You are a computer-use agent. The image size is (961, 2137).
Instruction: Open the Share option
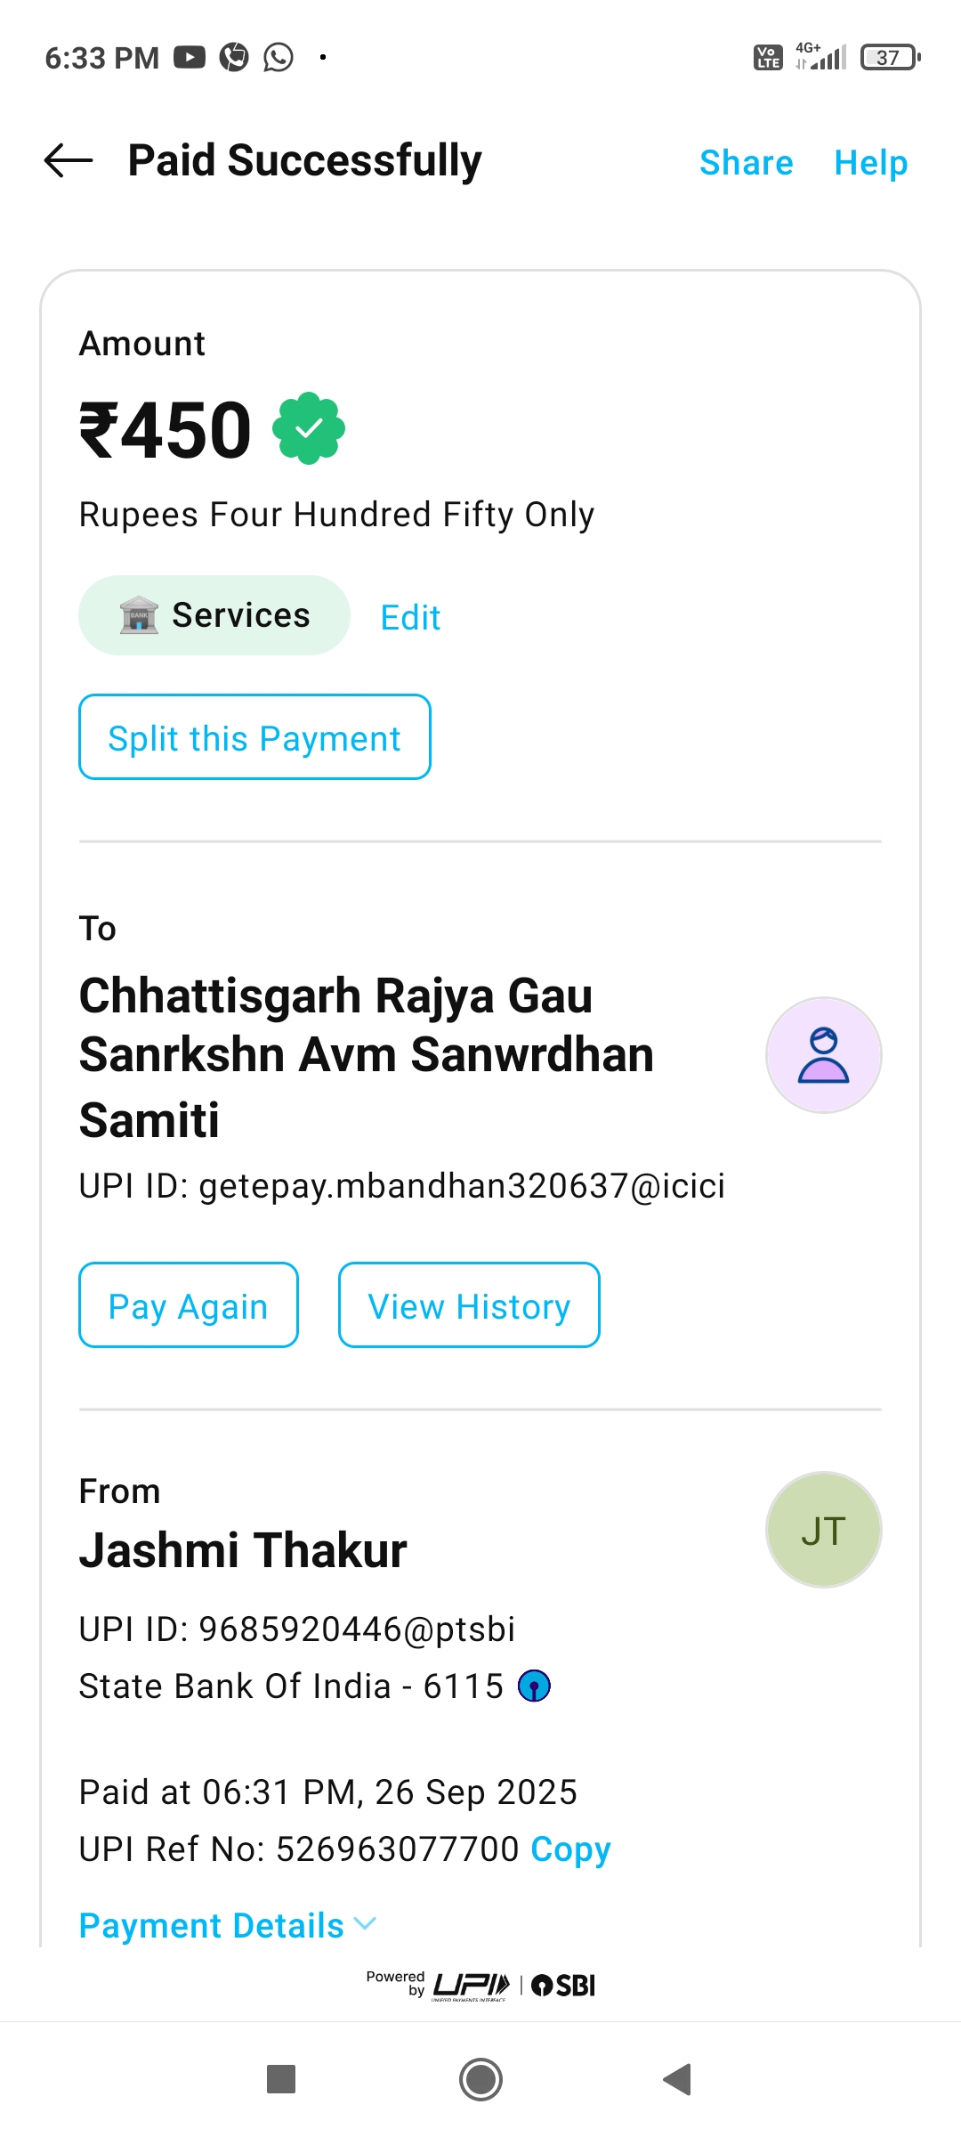tap(746, 163)
